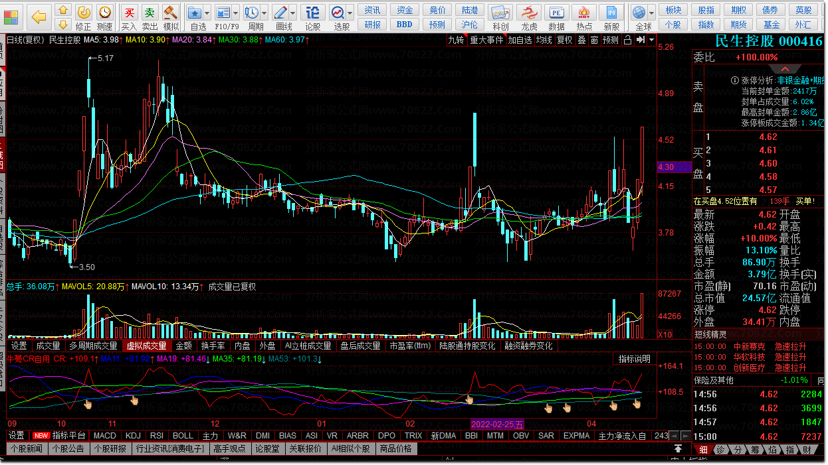Click the 沪伦 button

click(469, 24)
